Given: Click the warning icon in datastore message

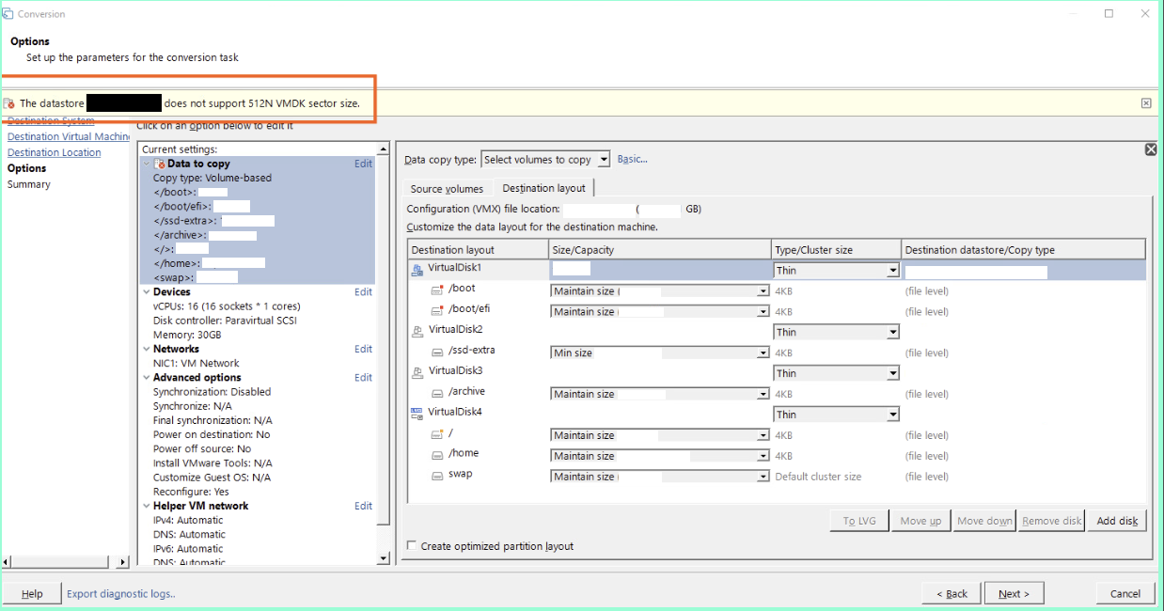Looking at the screenshot, I should tap(9, 103).
